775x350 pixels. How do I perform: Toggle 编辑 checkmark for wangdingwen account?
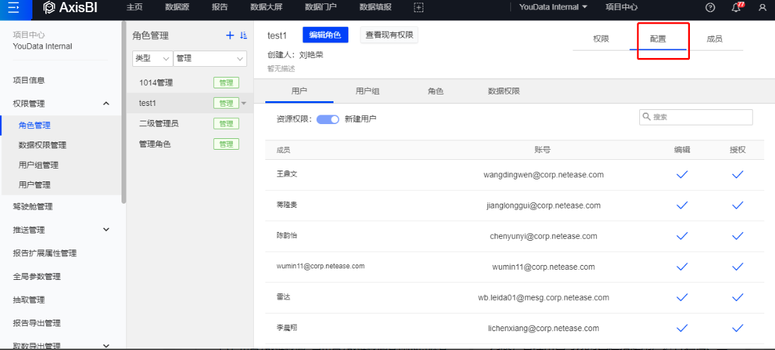tap(682, 175)
